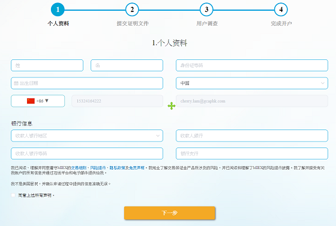Open the 收款人银行地区 dropdown
This screenshot has width=336, height=226.
click(87, 135)
